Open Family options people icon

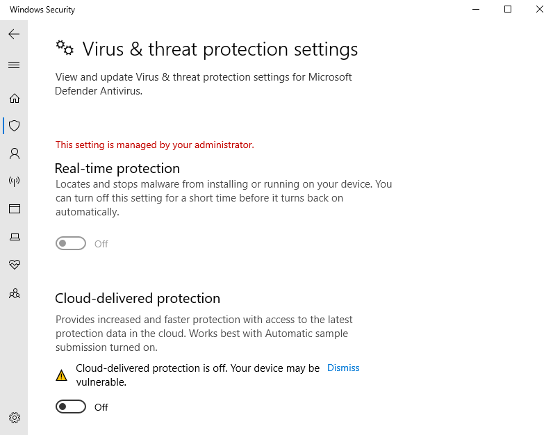pos(15,293)
